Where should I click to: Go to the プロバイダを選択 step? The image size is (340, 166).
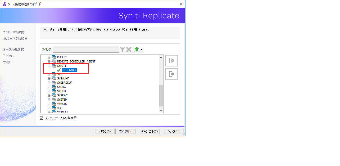point(13,32)
